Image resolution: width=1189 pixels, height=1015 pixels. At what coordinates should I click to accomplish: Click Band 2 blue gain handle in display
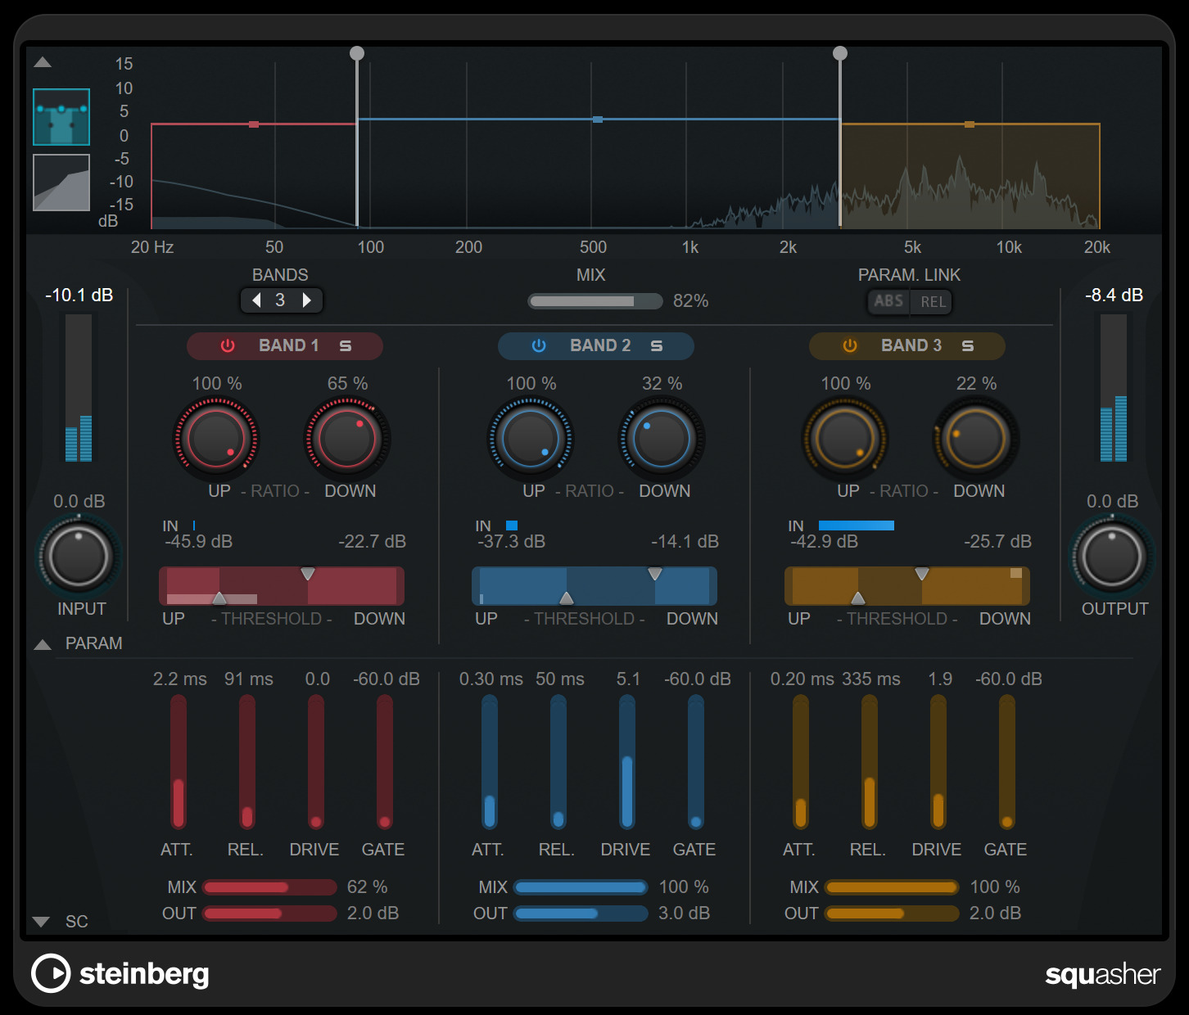tap(598, 120)
